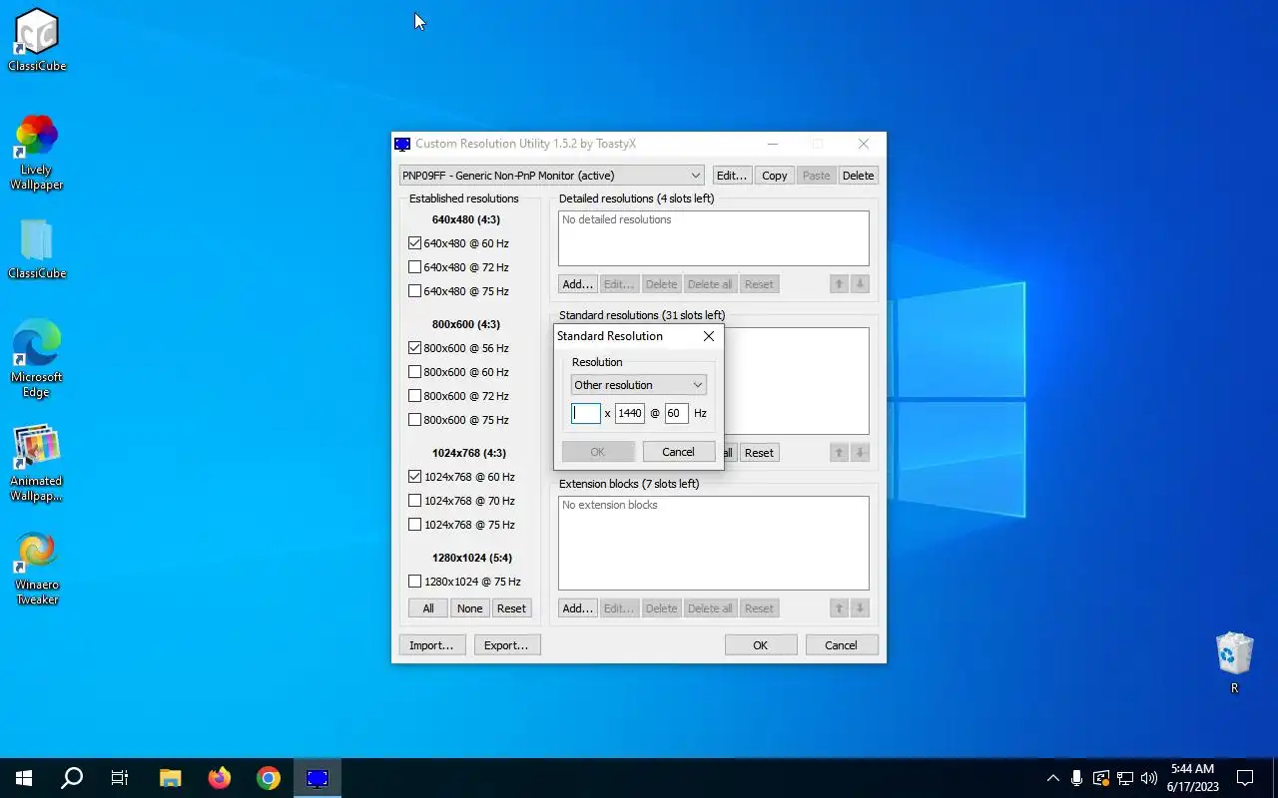The width and height of the screenshot is (1278, 798).
Task: Confirm with main window OK button
Action: click(x=761, y=645)
